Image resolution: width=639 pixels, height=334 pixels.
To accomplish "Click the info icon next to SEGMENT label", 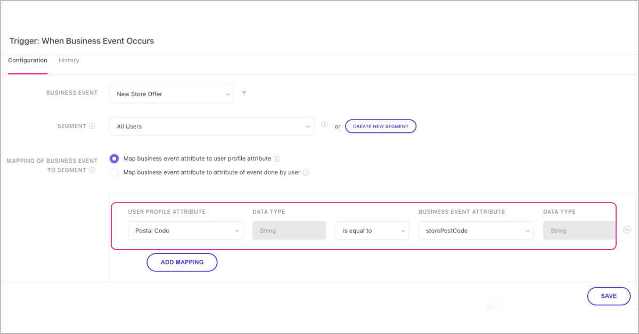I will pos(92,126).
